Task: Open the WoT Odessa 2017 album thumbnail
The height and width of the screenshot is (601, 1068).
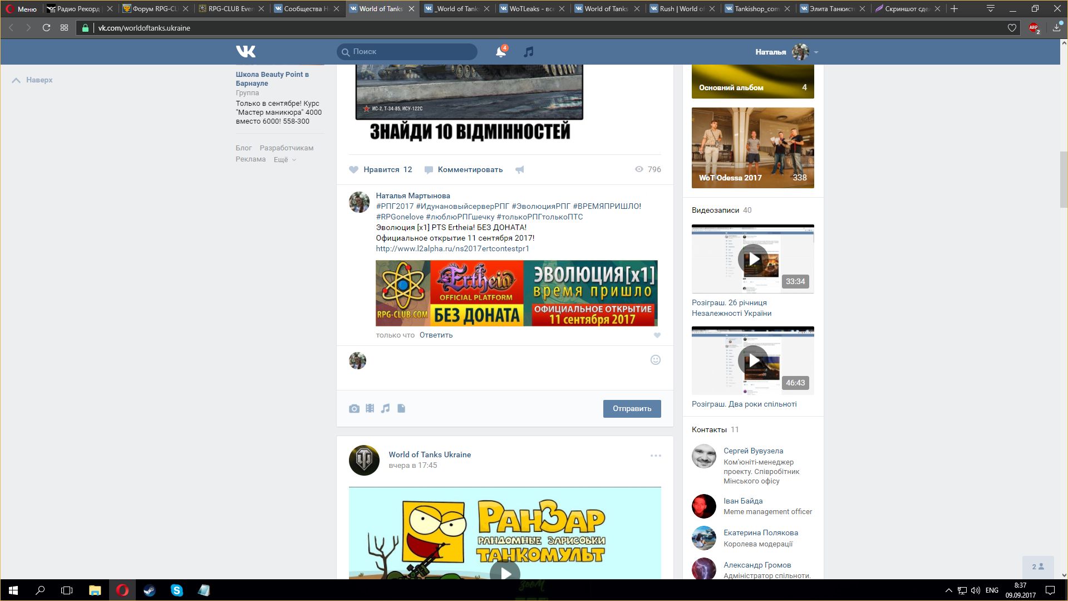Action: [752, 148]
